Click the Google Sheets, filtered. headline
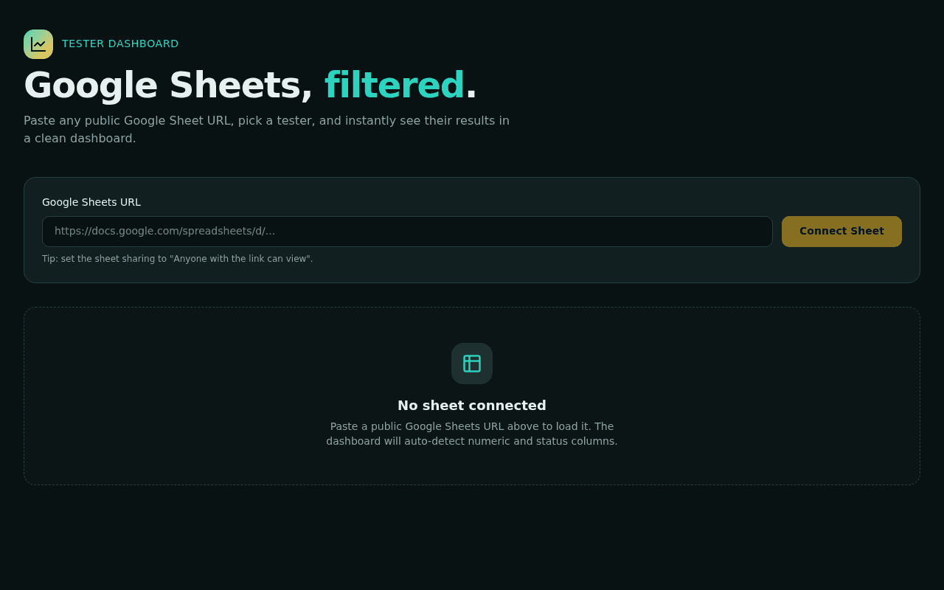 [250, 86]
